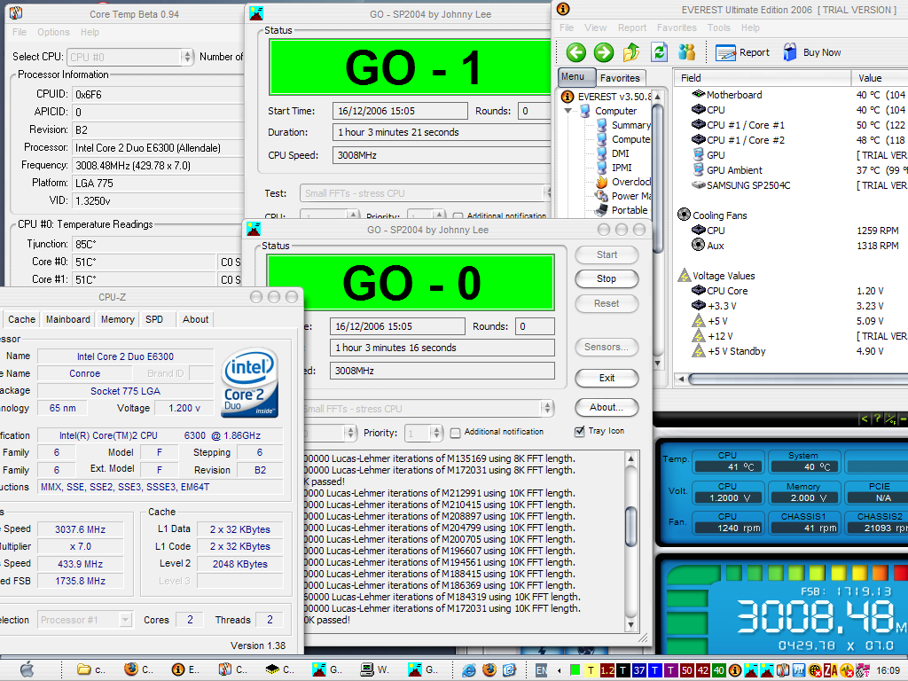Open Test dropdown in GO-1 SP2004 window
The height and width of the screenshot is (681, 908).
[x=547, y=192]
